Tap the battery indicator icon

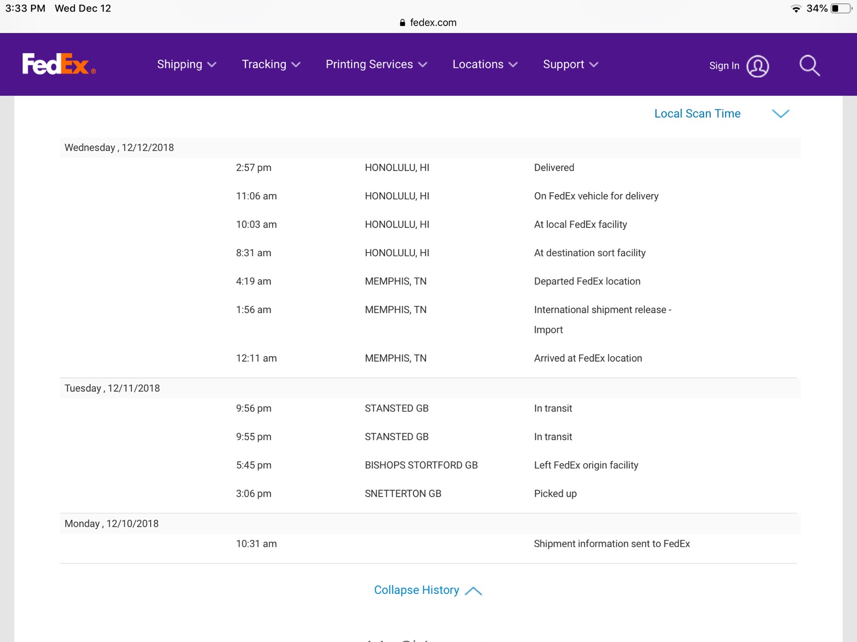(x=841, y=8)
